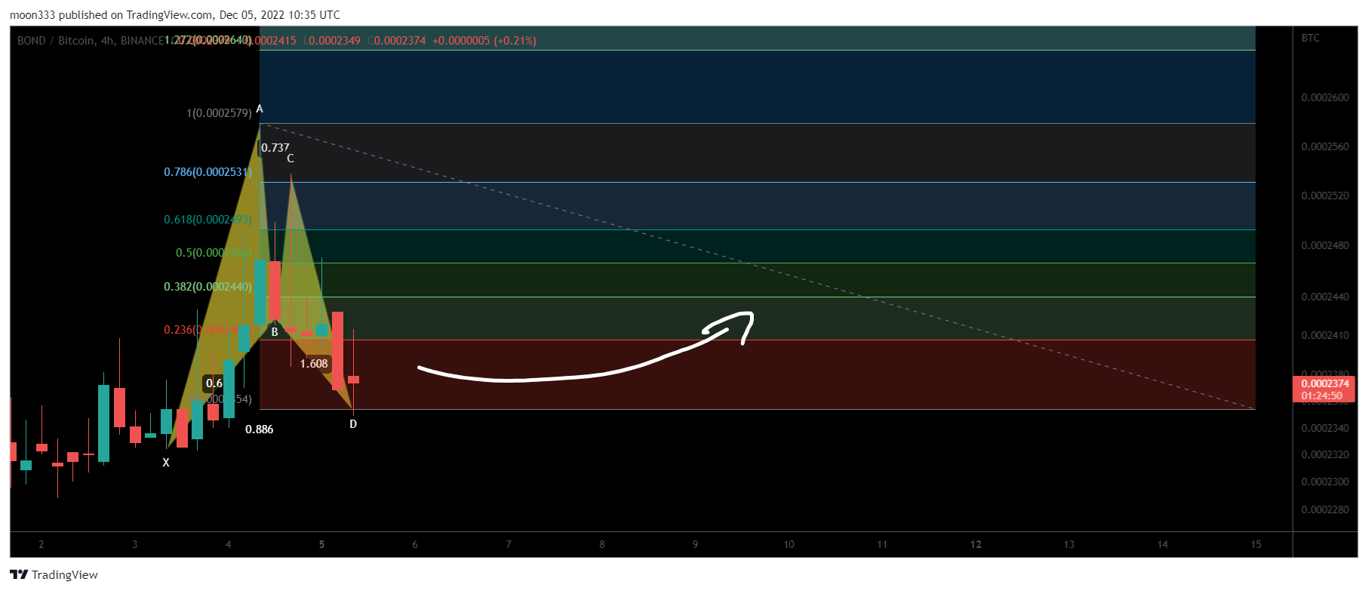Select the 0.618 Fibonacci level label
1368x591 pixels.
208,220
